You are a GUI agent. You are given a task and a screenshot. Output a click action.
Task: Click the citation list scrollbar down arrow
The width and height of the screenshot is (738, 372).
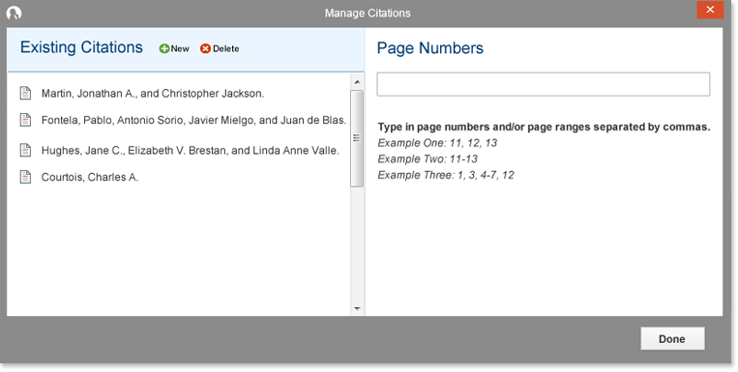pyautogui.click(x=357, y=308)
